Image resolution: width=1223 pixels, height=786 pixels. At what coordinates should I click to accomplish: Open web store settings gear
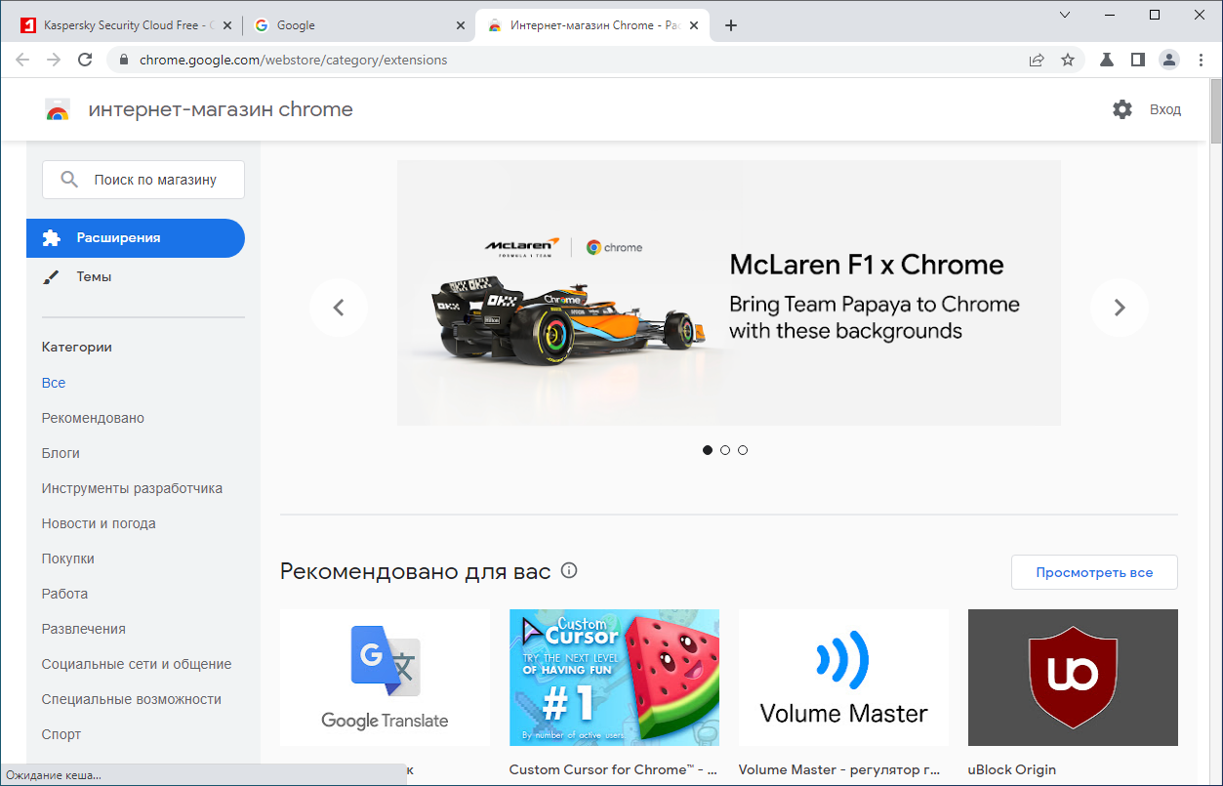1122,109
